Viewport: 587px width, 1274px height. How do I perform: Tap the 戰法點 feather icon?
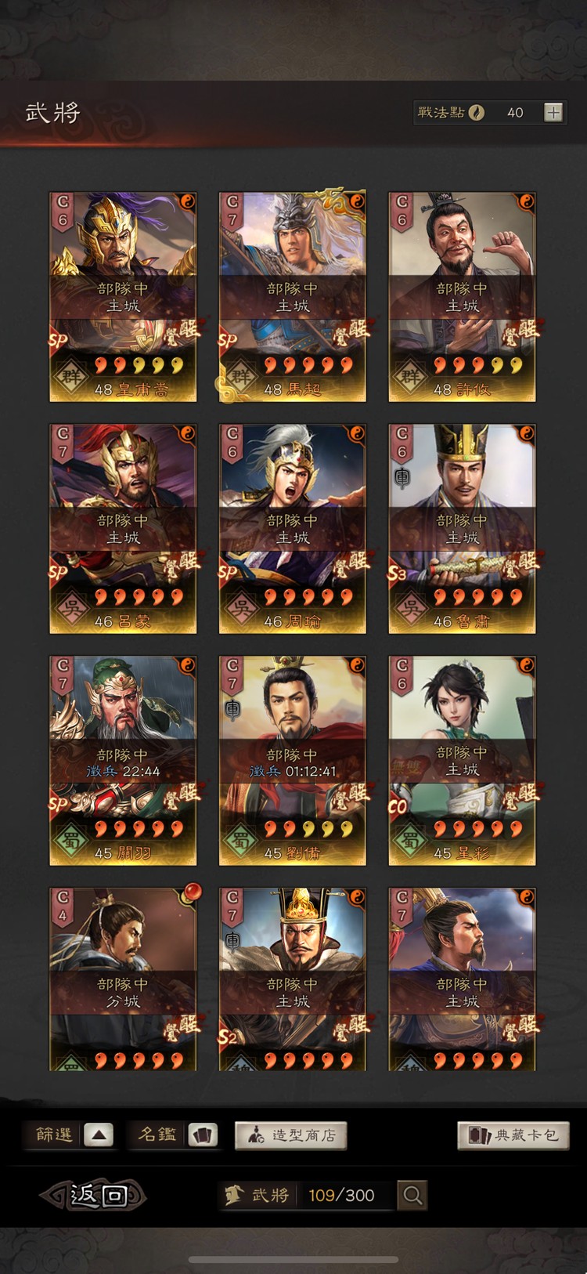(477, 112)
